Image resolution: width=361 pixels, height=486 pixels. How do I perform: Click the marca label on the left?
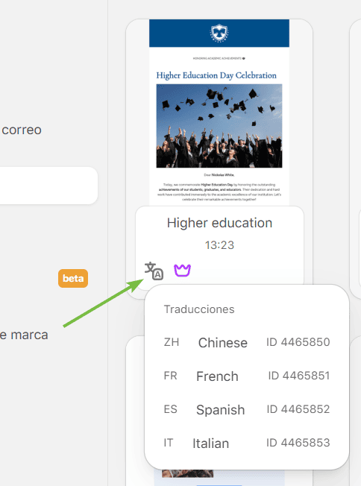[29, 335]
